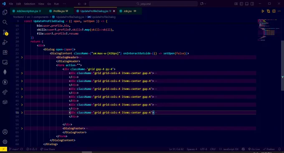Expand the folded div at line 31
Viewport: 284px width, 153px height.
click(x=22, y=73)
